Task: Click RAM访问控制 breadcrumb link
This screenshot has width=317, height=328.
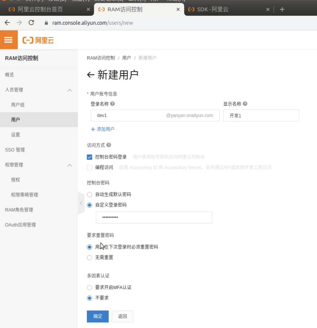Action: coord(101,58)
